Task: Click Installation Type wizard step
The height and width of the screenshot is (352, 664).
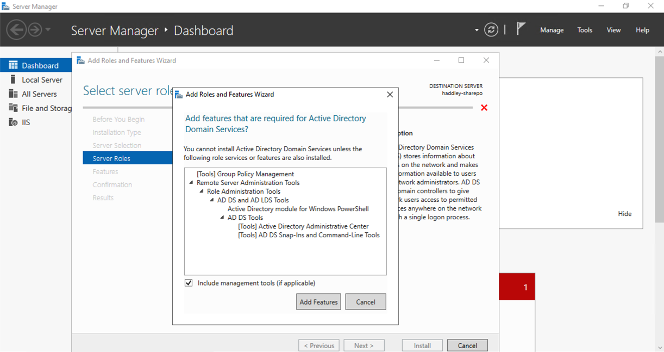Action: tap(117, 132)
